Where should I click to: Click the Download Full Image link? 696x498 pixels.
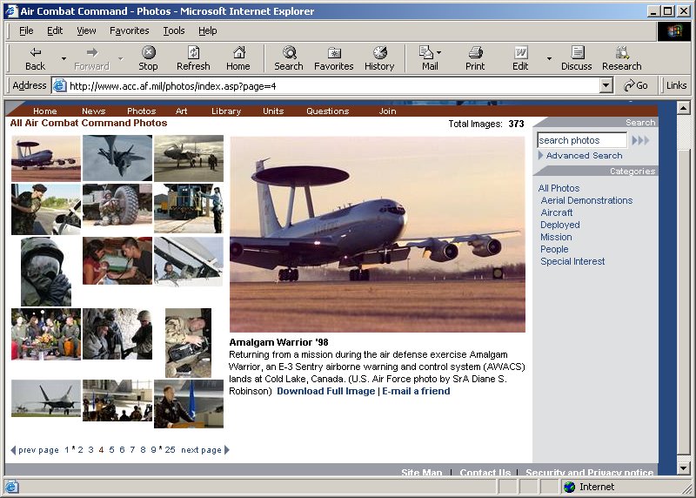pyautogui.click(x=325, y=391)
